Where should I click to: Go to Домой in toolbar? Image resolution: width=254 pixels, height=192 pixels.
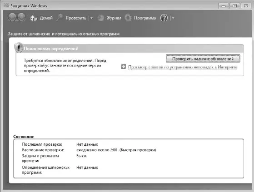46,18
